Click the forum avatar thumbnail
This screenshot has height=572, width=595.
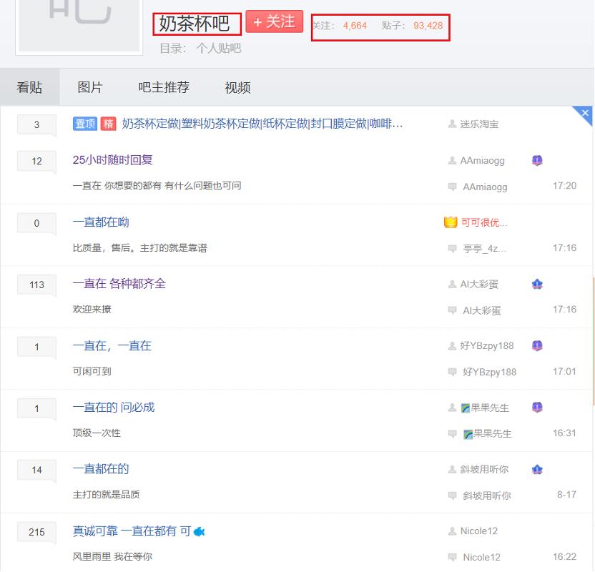pos(79,26)
